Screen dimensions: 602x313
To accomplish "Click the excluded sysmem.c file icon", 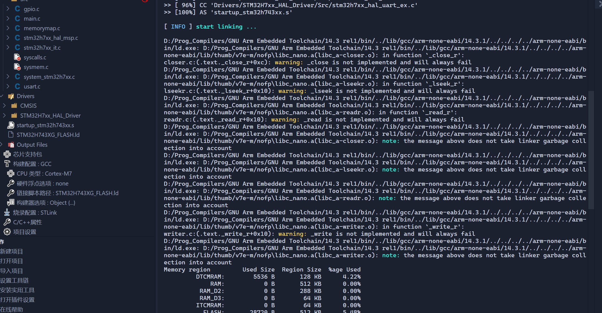I will coord(17,67).
